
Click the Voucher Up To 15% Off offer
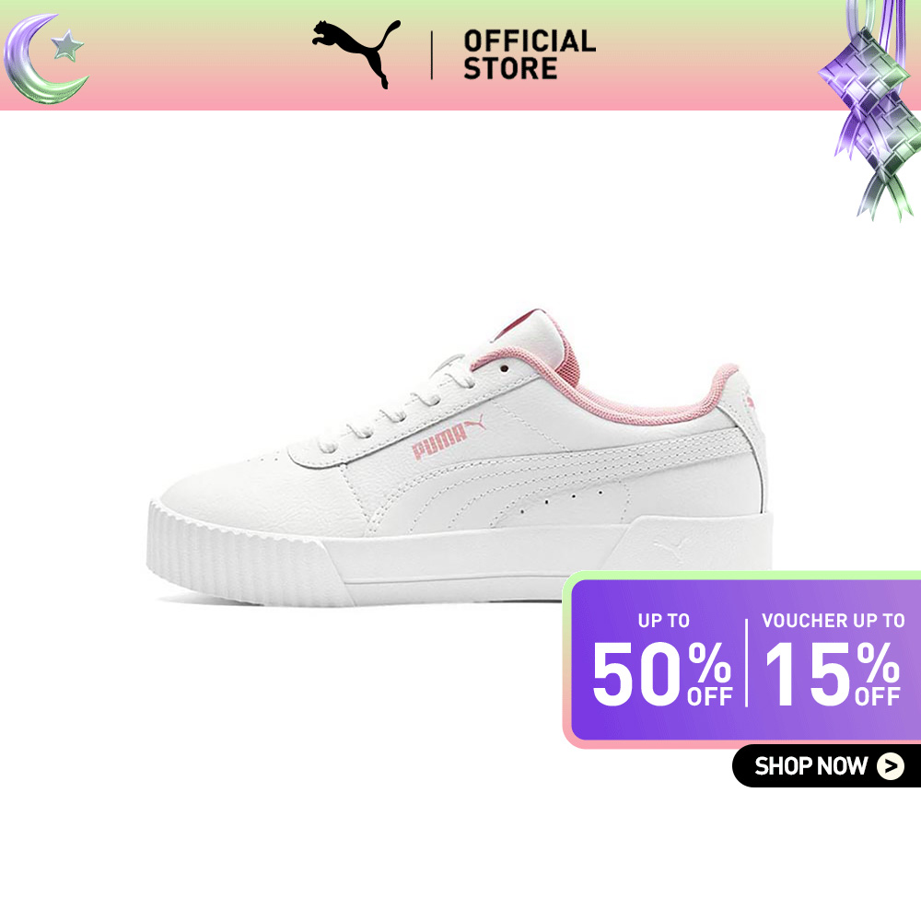833,660
